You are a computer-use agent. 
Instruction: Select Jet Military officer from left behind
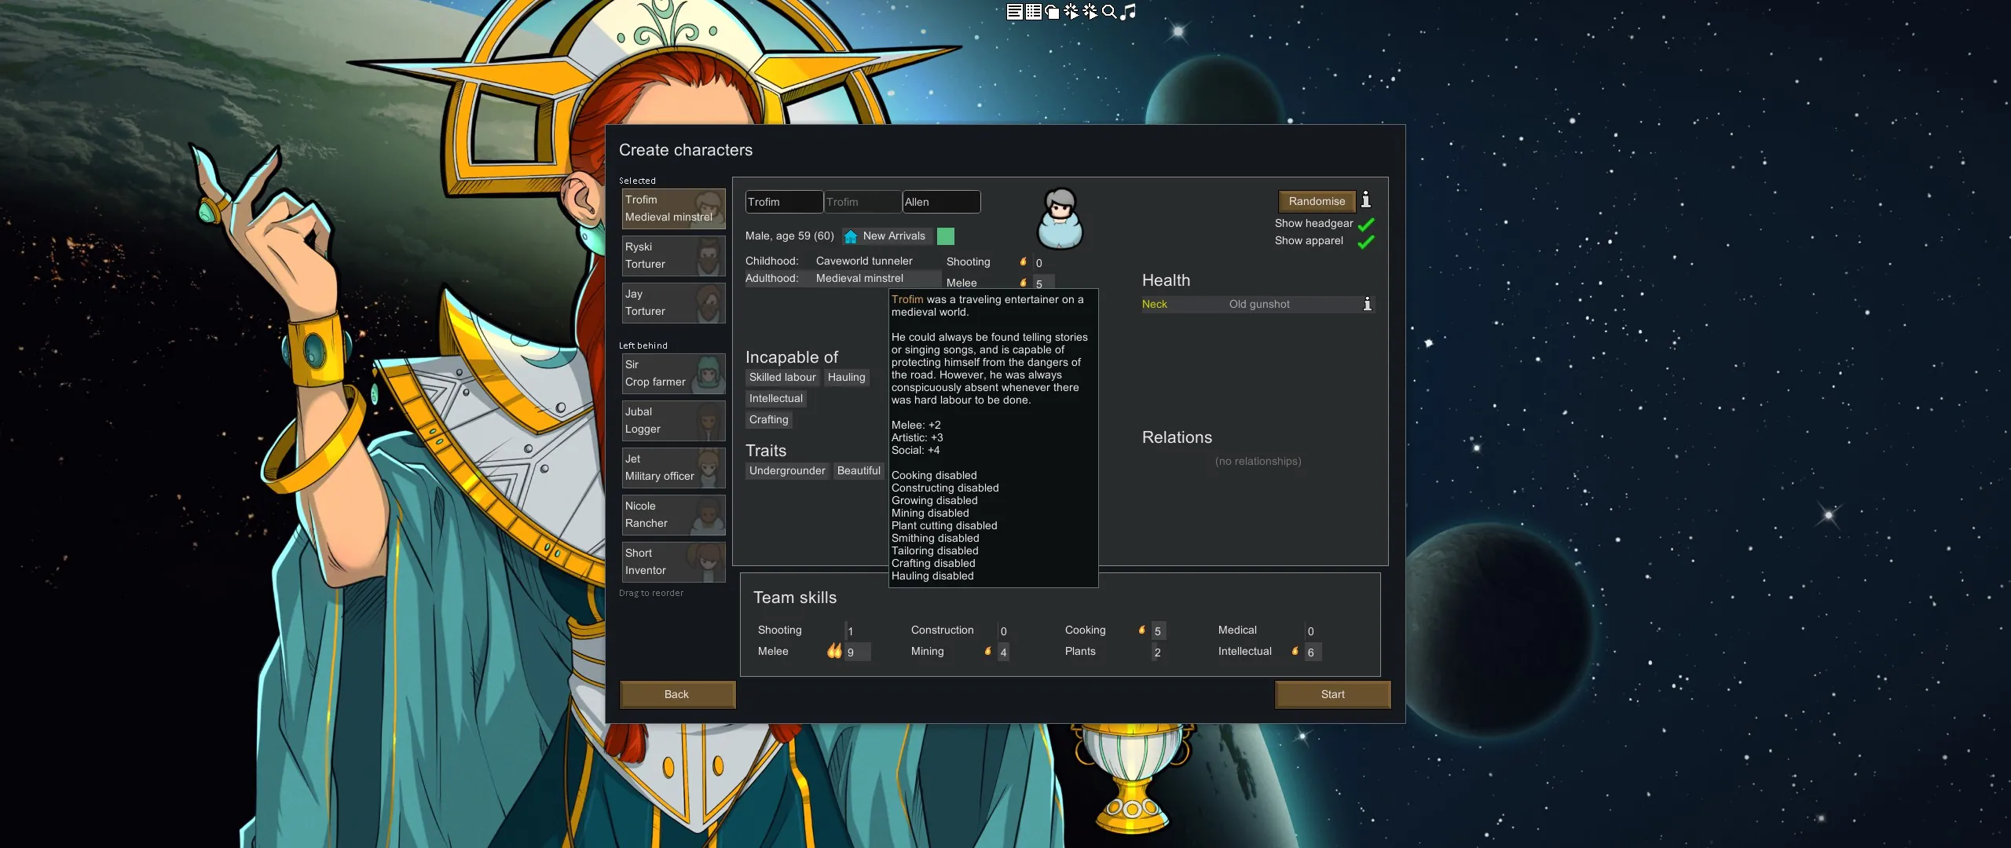pyautogui.click(x=673, y=467)
